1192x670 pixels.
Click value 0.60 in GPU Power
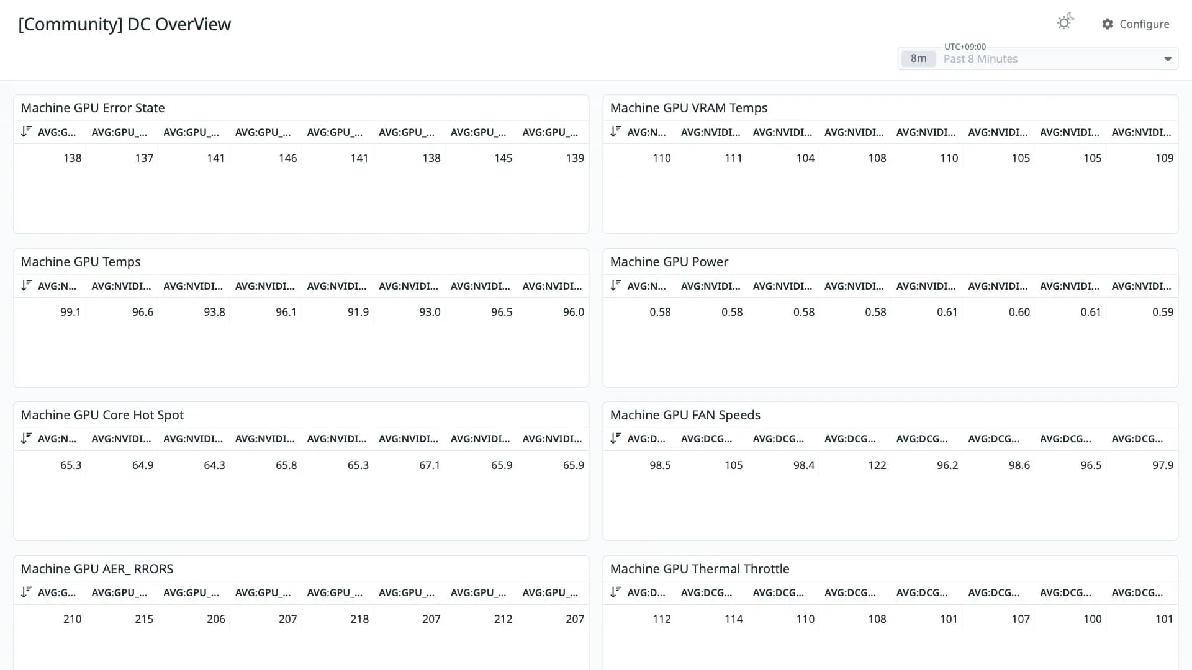tap(1019, 312)
